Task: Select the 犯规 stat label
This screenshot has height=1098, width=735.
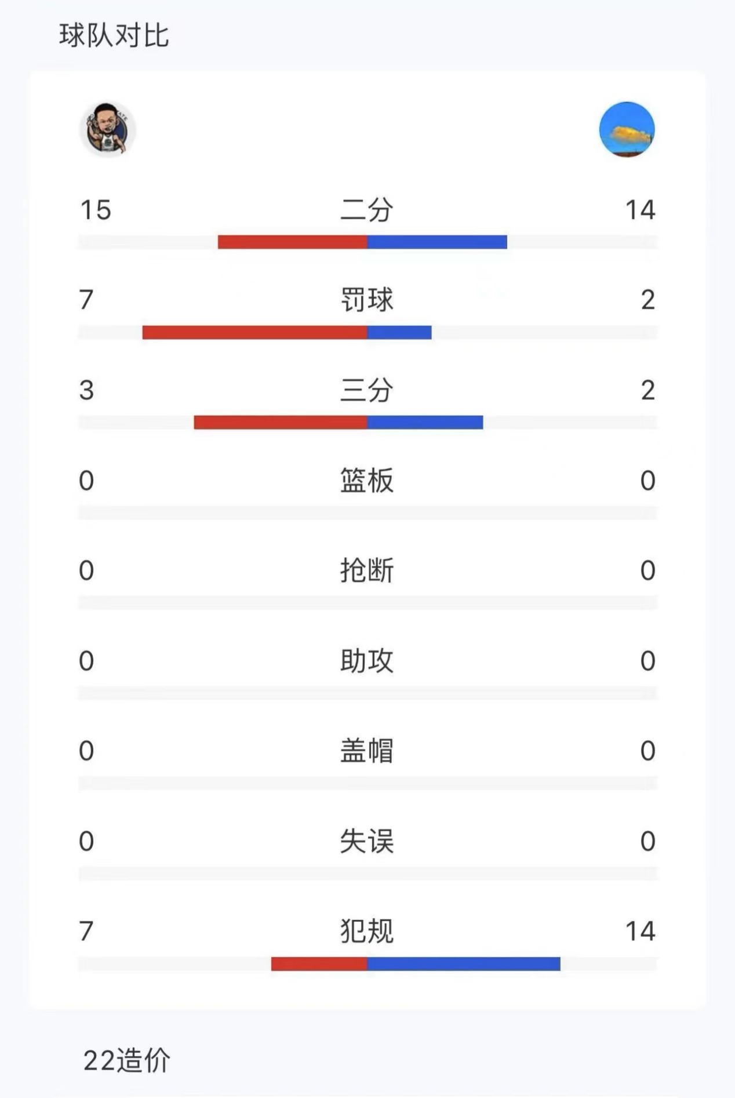Action: (367, 931)
